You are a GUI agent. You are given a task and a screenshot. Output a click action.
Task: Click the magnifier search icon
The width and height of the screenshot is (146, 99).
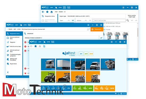(x=128, y=20)
